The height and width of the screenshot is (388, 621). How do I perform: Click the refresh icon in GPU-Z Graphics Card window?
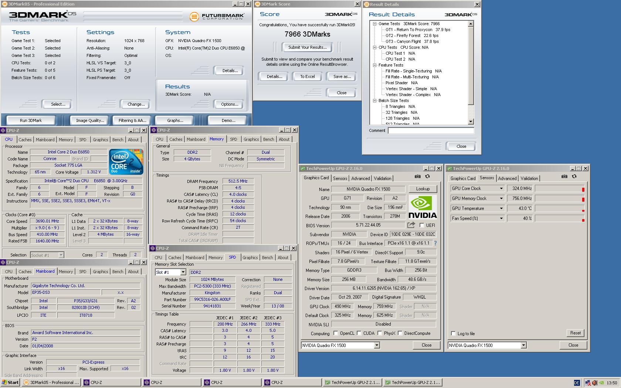pyautogui.click(x=427, y=177)
